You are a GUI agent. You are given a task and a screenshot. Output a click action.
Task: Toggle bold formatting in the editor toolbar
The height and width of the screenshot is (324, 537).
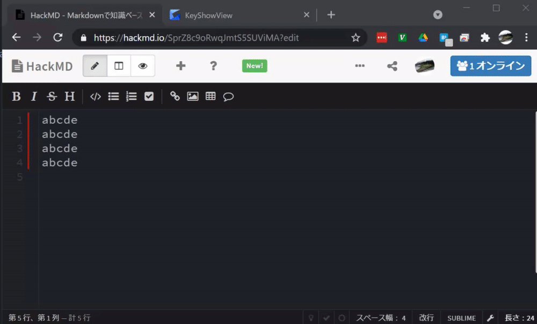[x=16, y=97]
